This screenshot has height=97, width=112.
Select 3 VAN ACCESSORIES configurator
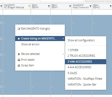coord(86,62)
